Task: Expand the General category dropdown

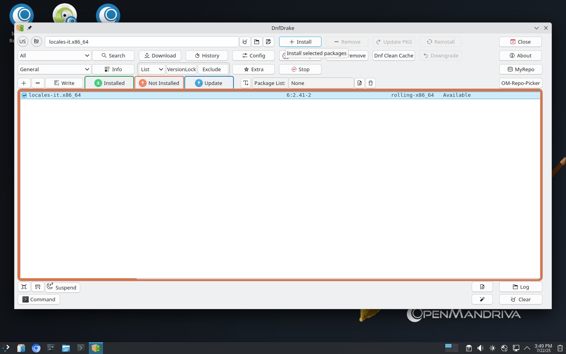Action: (54, 69)
